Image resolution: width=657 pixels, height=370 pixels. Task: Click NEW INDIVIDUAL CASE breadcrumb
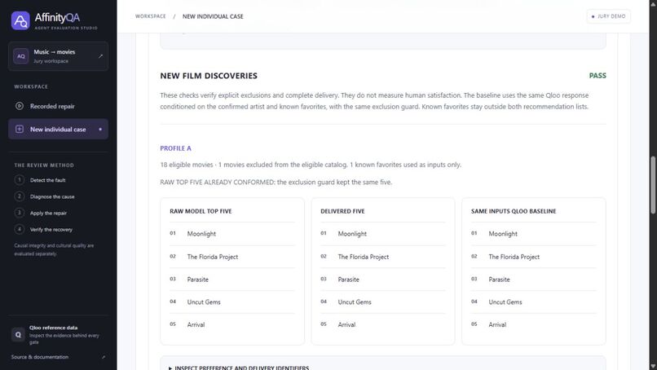213,16
